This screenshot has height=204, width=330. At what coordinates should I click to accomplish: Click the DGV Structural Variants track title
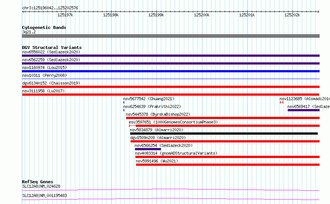(x=52, y=47)
